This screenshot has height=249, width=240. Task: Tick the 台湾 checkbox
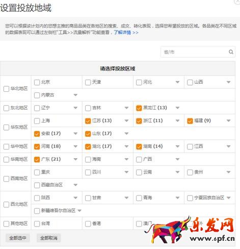pos(37,223)
